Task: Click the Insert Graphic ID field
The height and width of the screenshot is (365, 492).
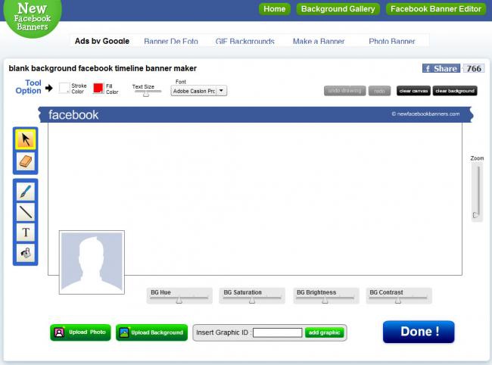Action: pyautogui.click(x=277, y=332)
